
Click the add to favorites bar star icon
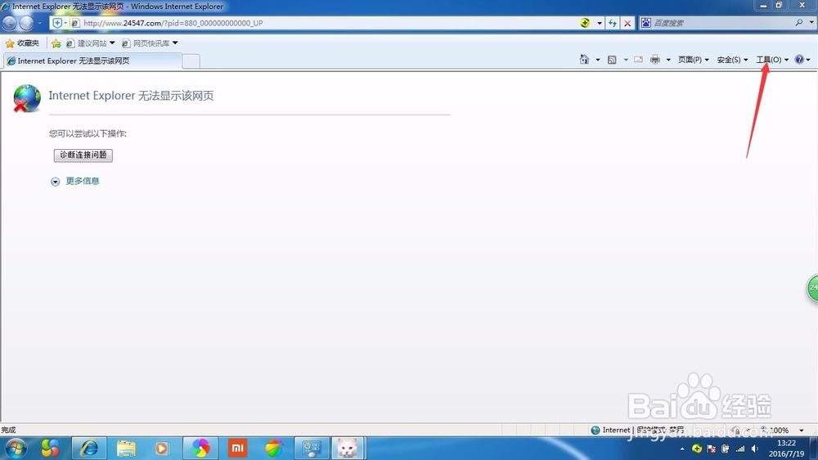tap(56, 43)
